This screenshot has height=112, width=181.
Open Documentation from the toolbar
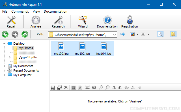click(107, 22)
